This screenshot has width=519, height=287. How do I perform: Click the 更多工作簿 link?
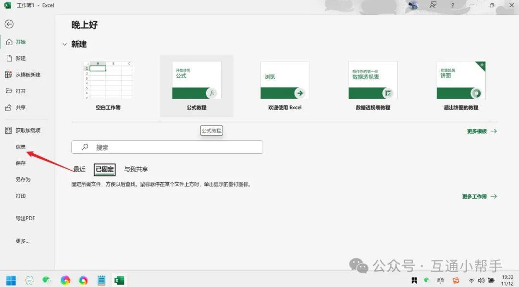coord(477,196)
